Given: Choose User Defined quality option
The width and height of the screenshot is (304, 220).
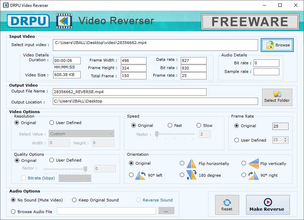Looking at the screenshot, I should [51, 160].
